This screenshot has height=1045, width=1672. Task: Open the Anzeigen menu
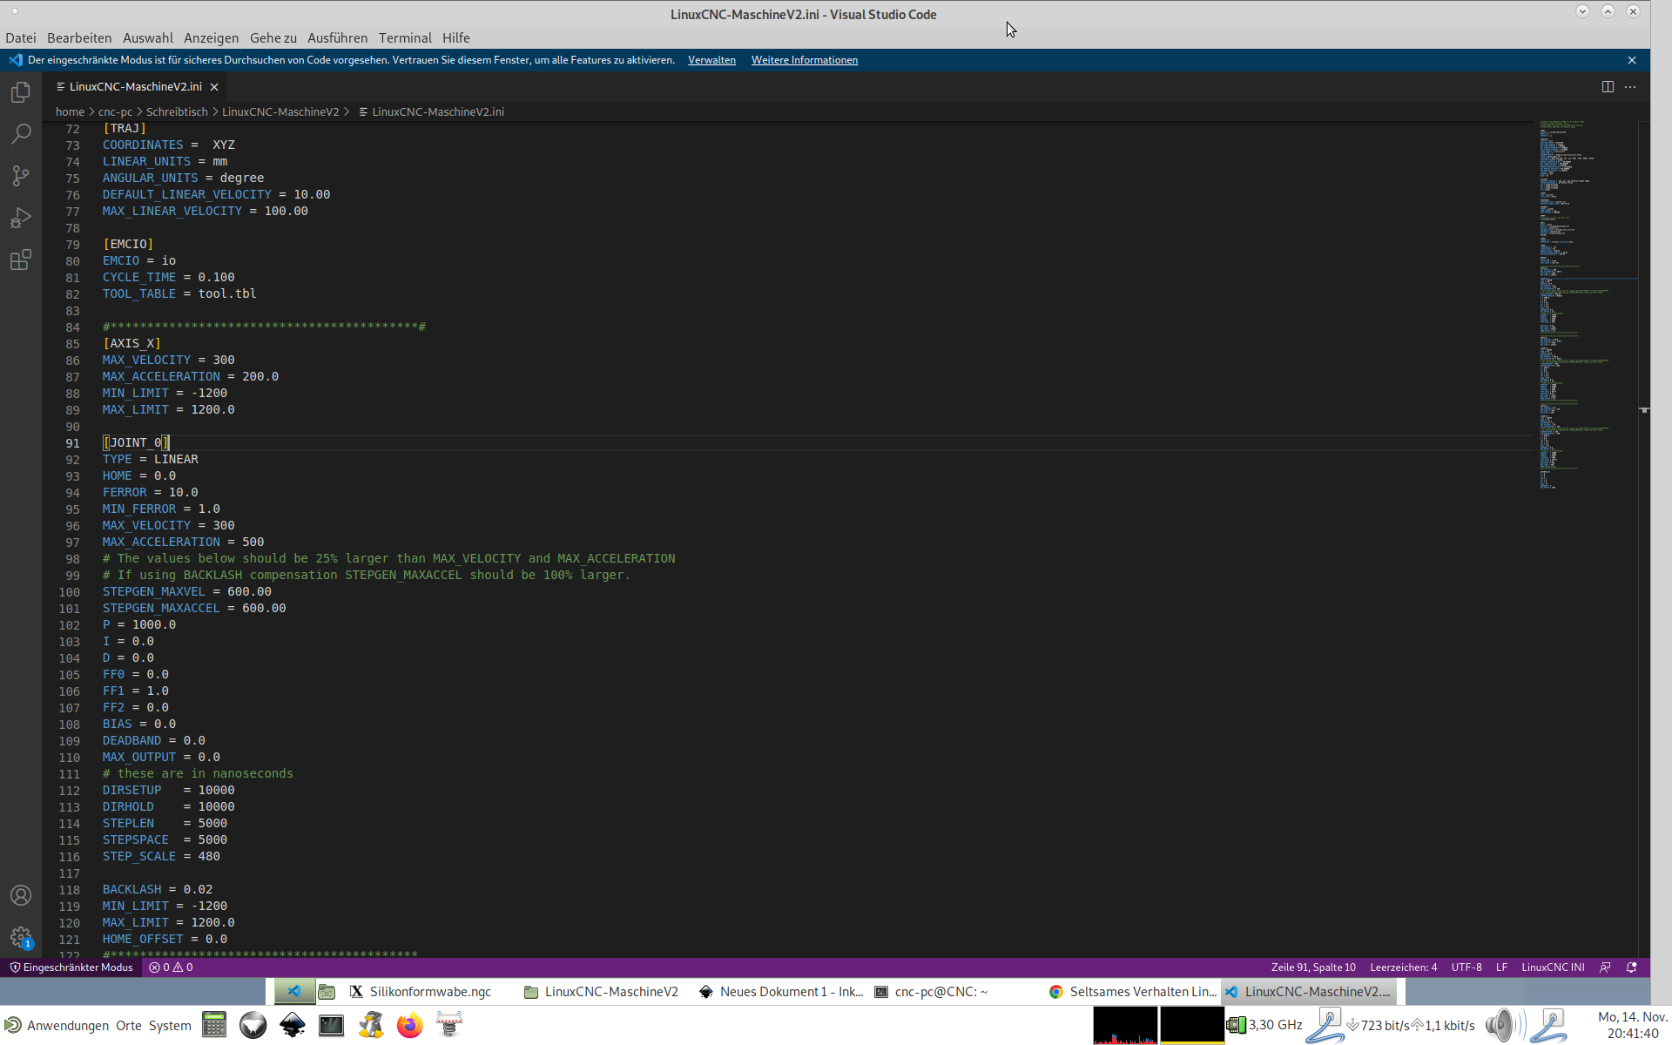click(x=211, y=37)
